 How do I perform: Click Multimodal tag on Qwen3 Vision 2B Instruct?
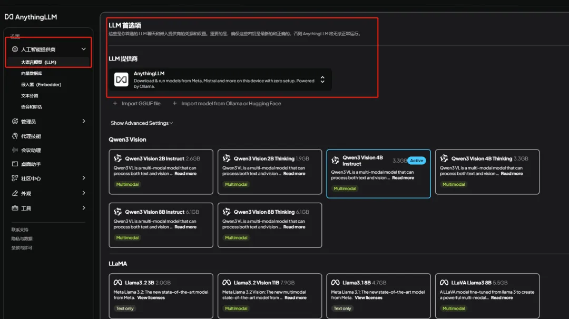click(127, 184)
